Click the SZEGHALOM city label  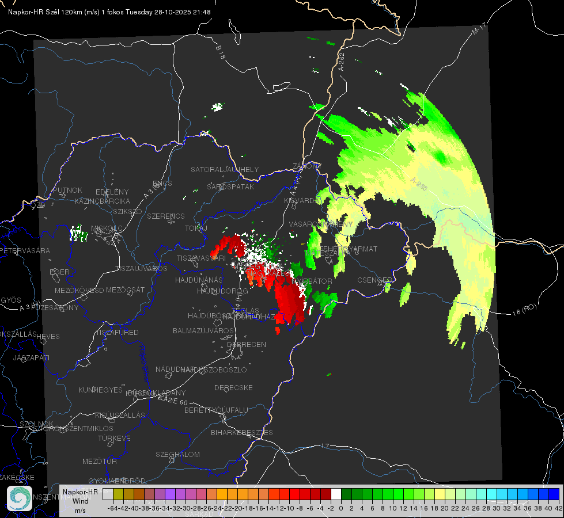tap(177, 454)
